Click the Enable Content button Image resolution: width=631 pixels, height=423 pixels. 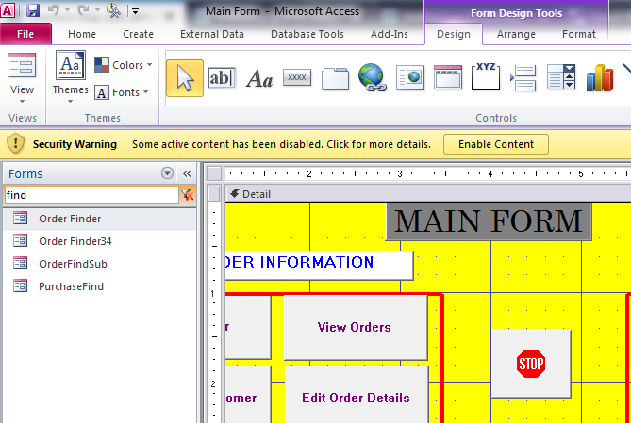pyautogui.click(x=496, y=144)
